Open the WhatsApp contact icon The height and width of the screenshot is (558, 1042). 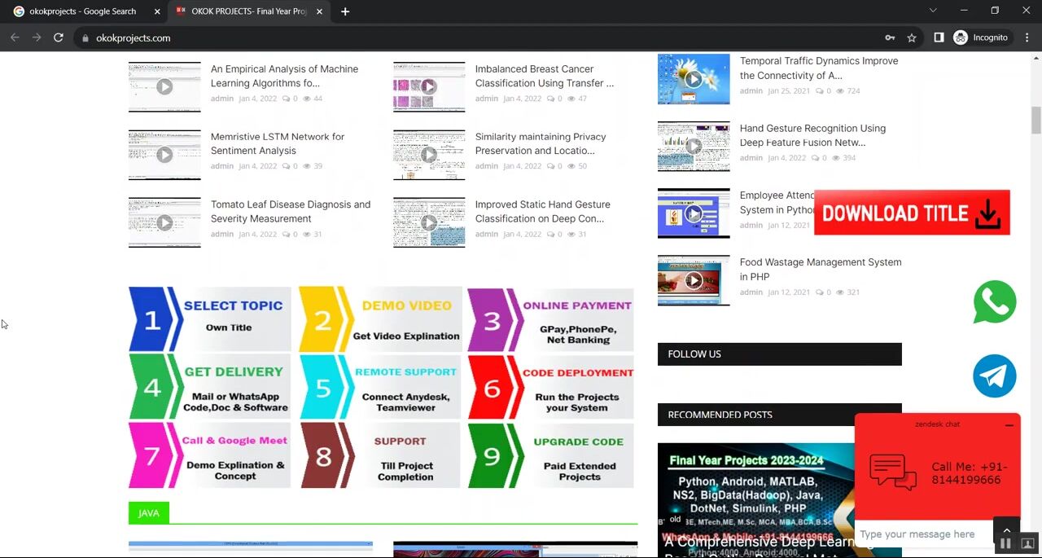995,302
